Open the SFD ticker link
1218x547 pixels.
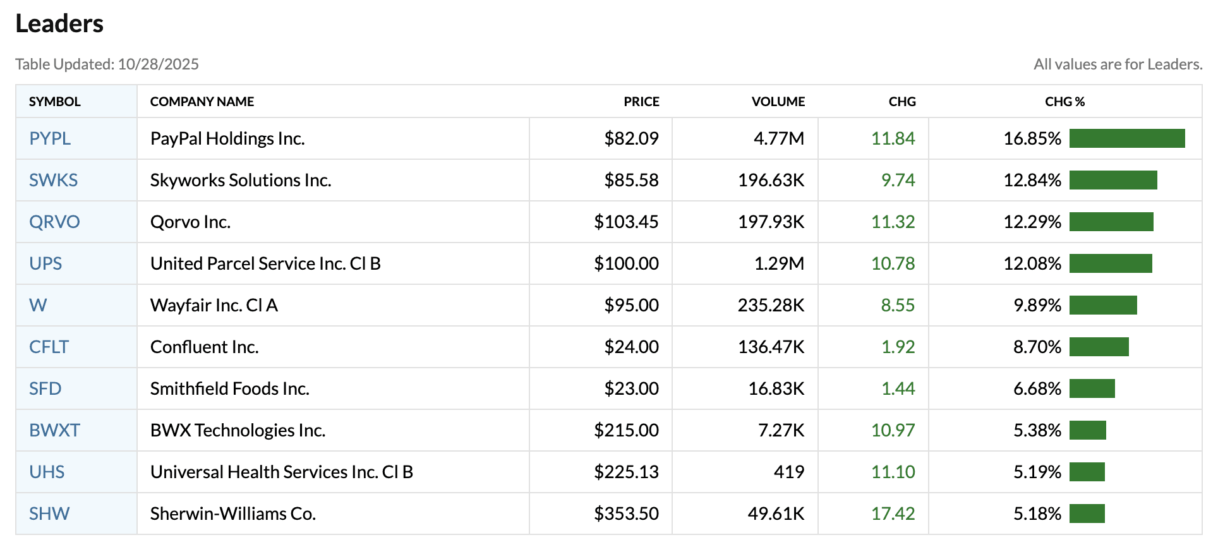tap(45, 388)
